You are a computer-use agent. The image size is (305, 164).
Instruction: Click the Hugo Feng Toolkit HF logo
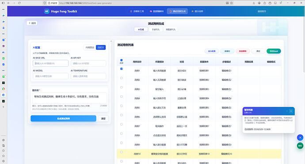(x=47, y=11)
